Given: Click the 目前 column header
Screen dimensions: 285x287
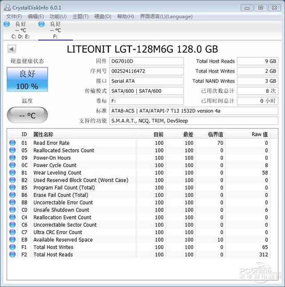Looking at the screenshot, I should pyautogui.click(x=151, y=134).
